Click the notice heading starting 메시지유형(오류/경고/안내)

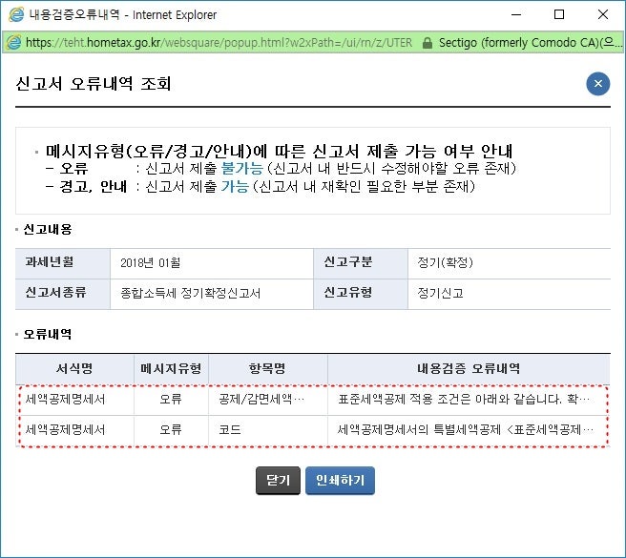[279, 152]
